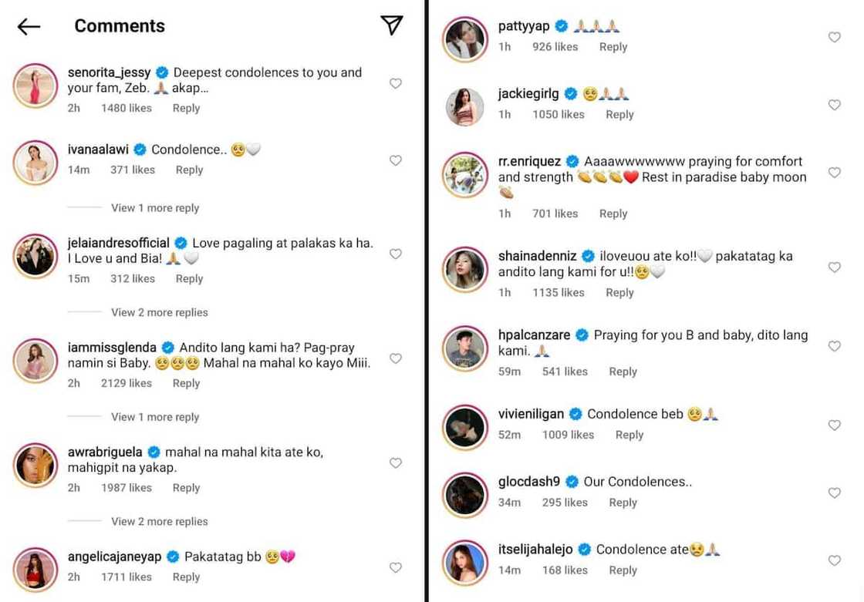Heart the angelicajaneyap Pakatatag comment

click(396, 567)
